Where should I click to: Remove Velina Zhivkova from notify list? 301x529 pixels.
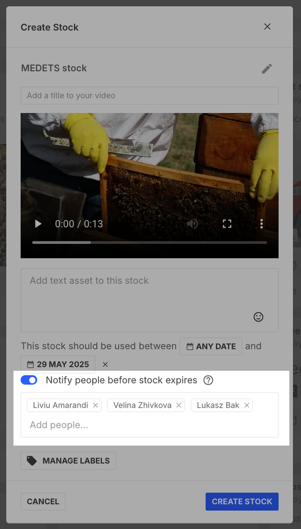179,405
